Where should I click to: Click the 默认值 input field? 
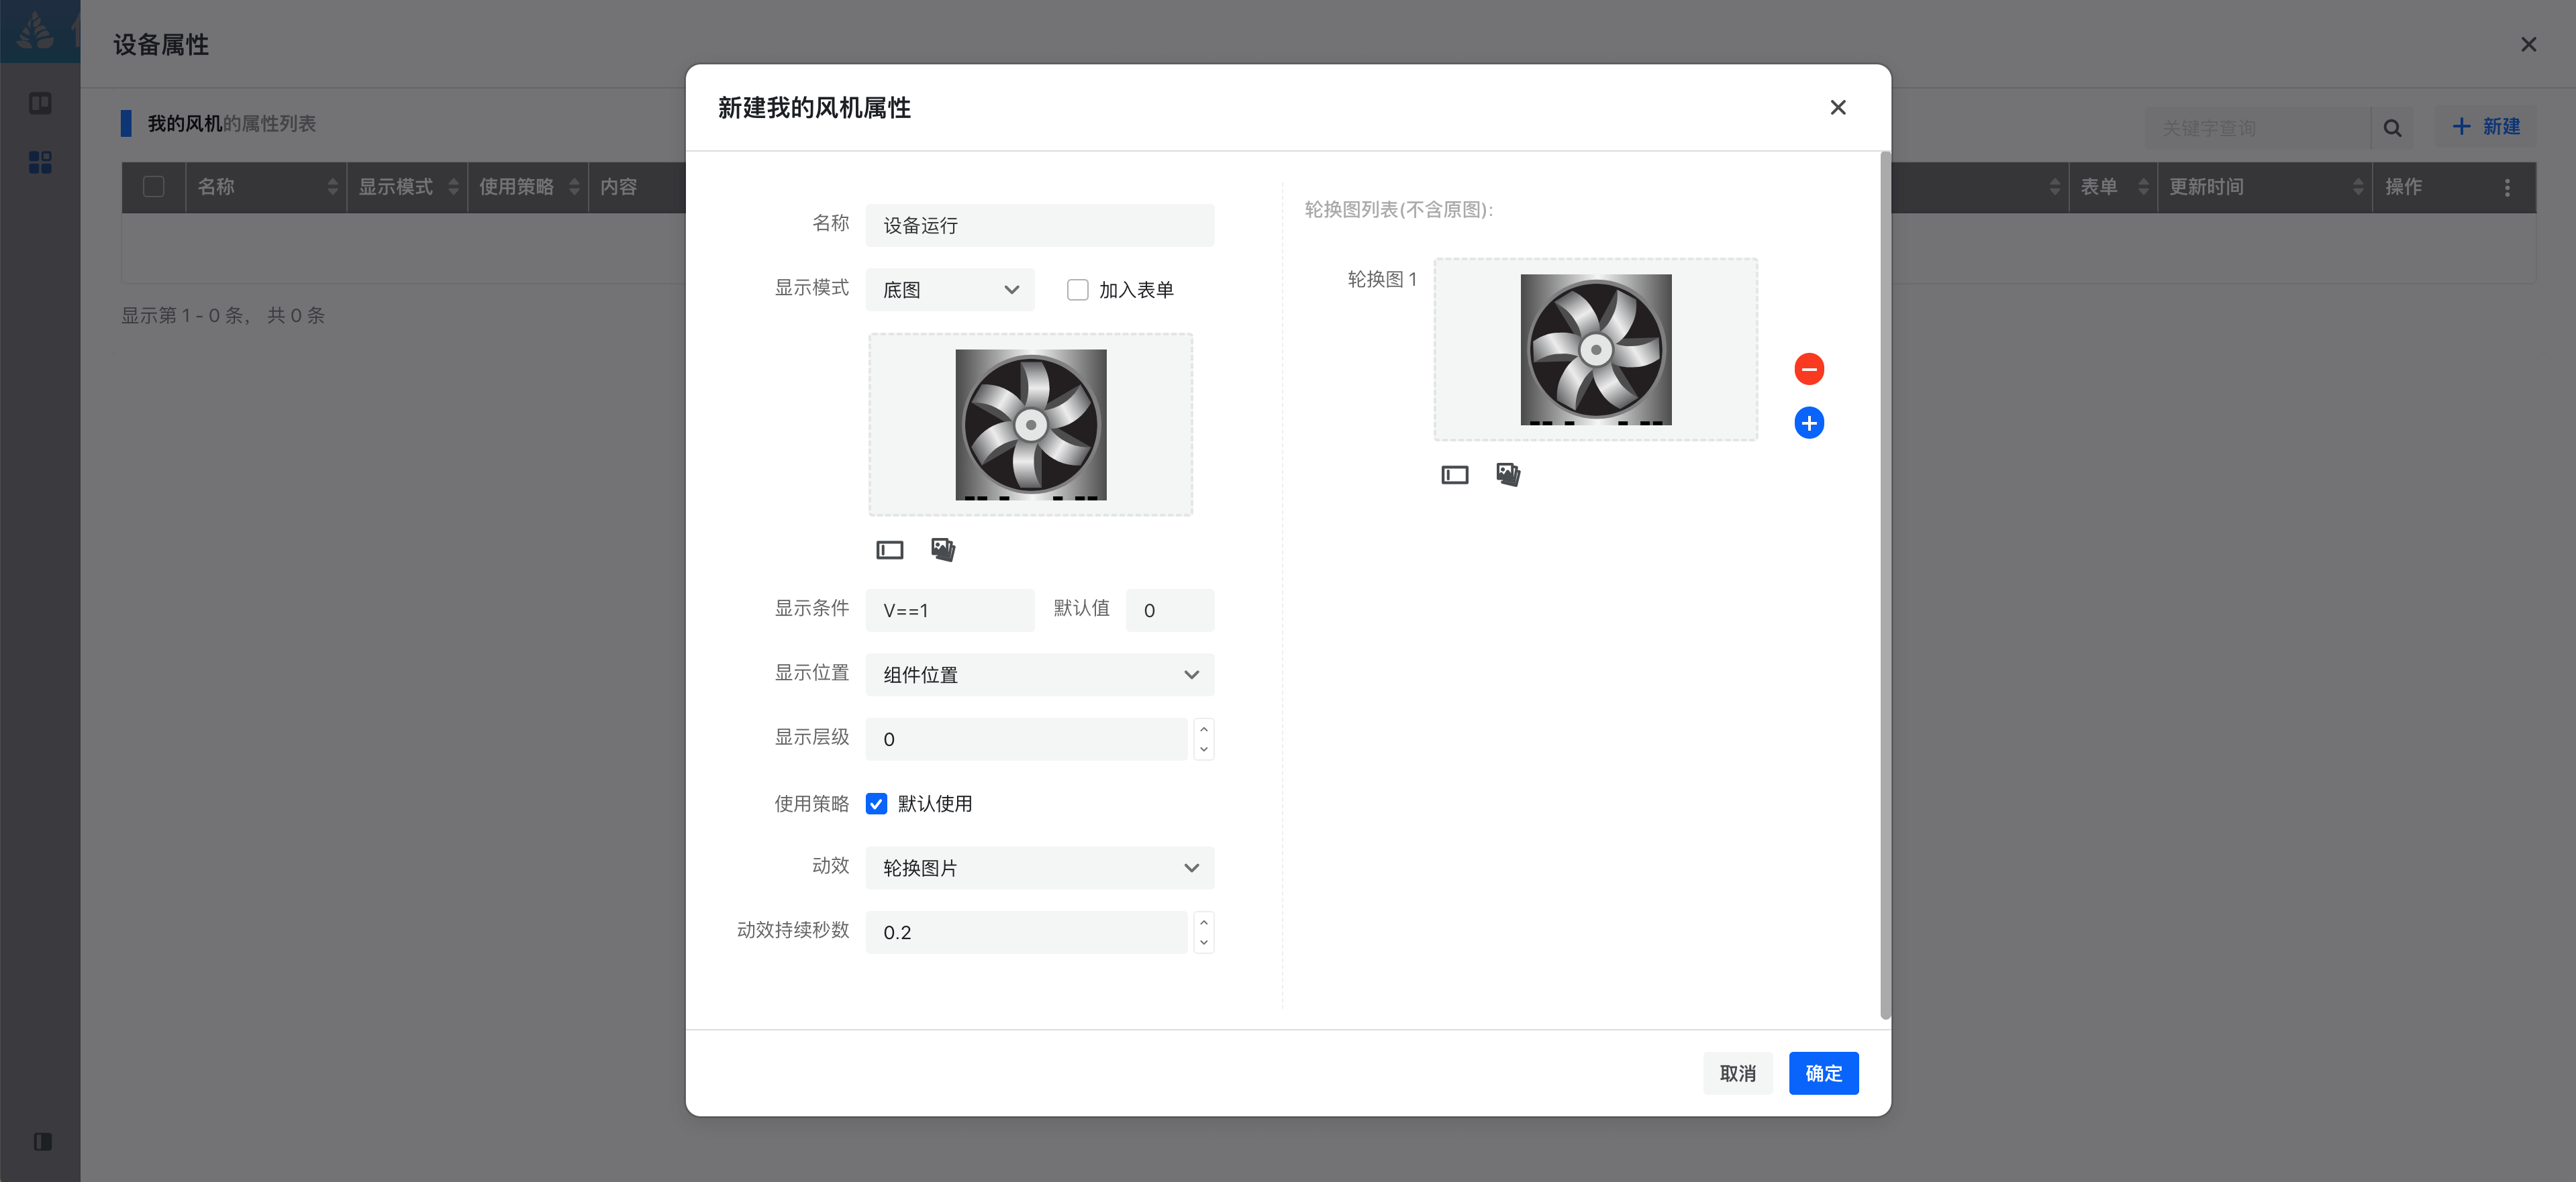click(x=1169, y=610)
